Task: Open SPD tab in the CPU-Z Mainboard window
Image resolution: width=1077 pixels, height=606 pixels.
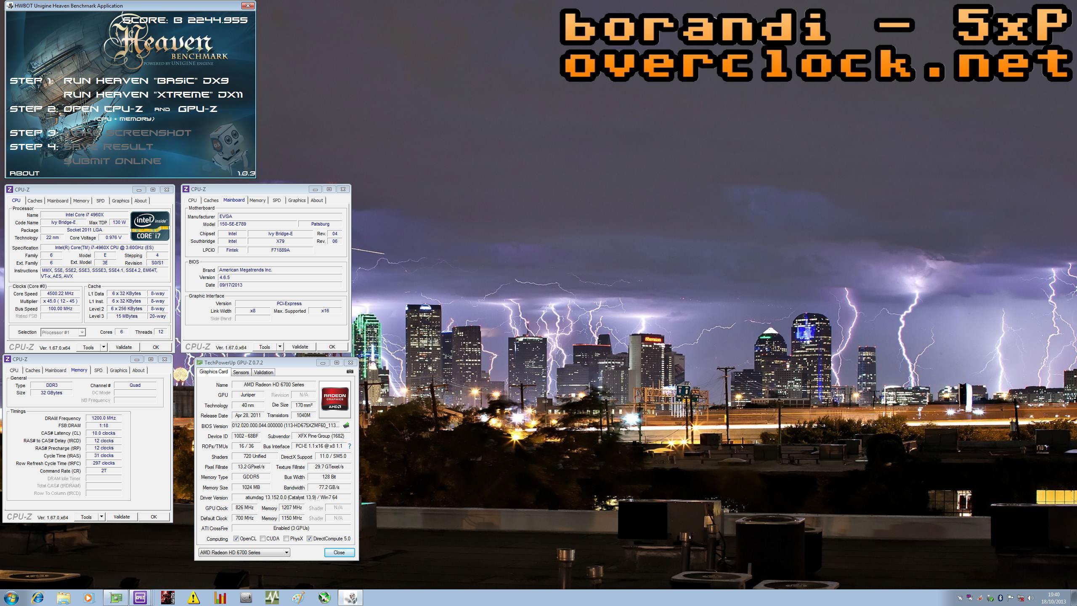Action: click(276, 200)
